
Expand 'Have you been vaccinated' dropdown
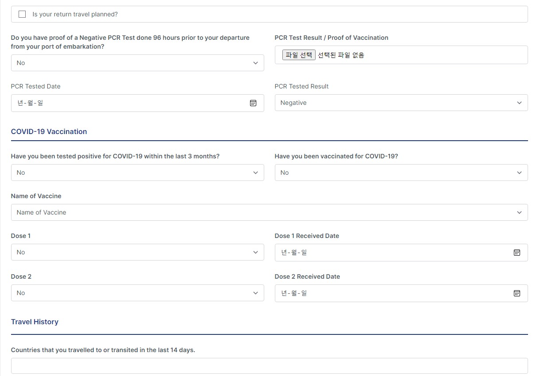tap(401, 173)
